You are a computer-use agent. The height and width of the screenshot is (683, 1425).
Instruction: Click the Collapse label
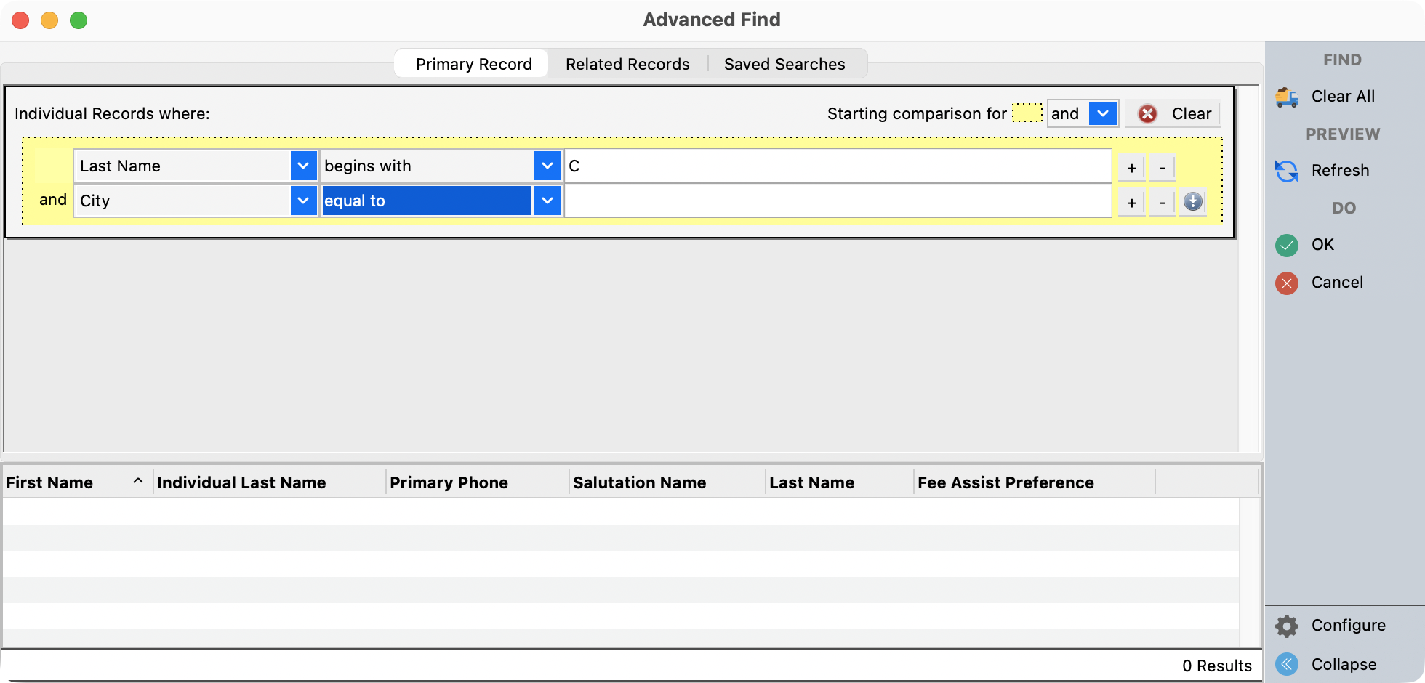tap(1344, 664)
